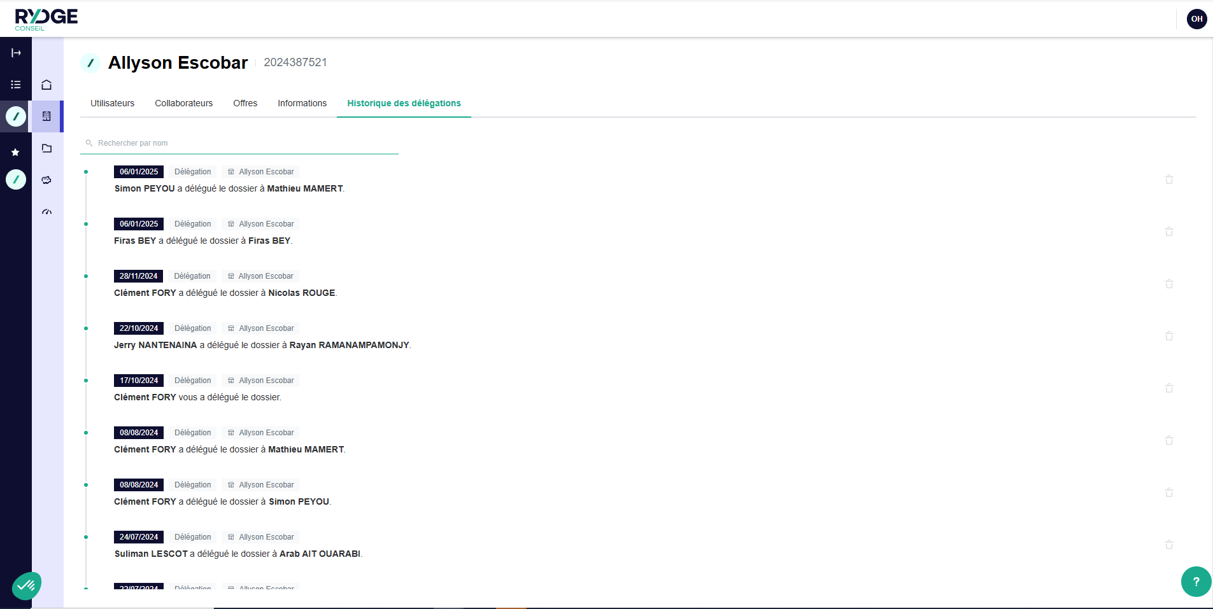Click the 28/11/2024 date badge

(139, 276)
